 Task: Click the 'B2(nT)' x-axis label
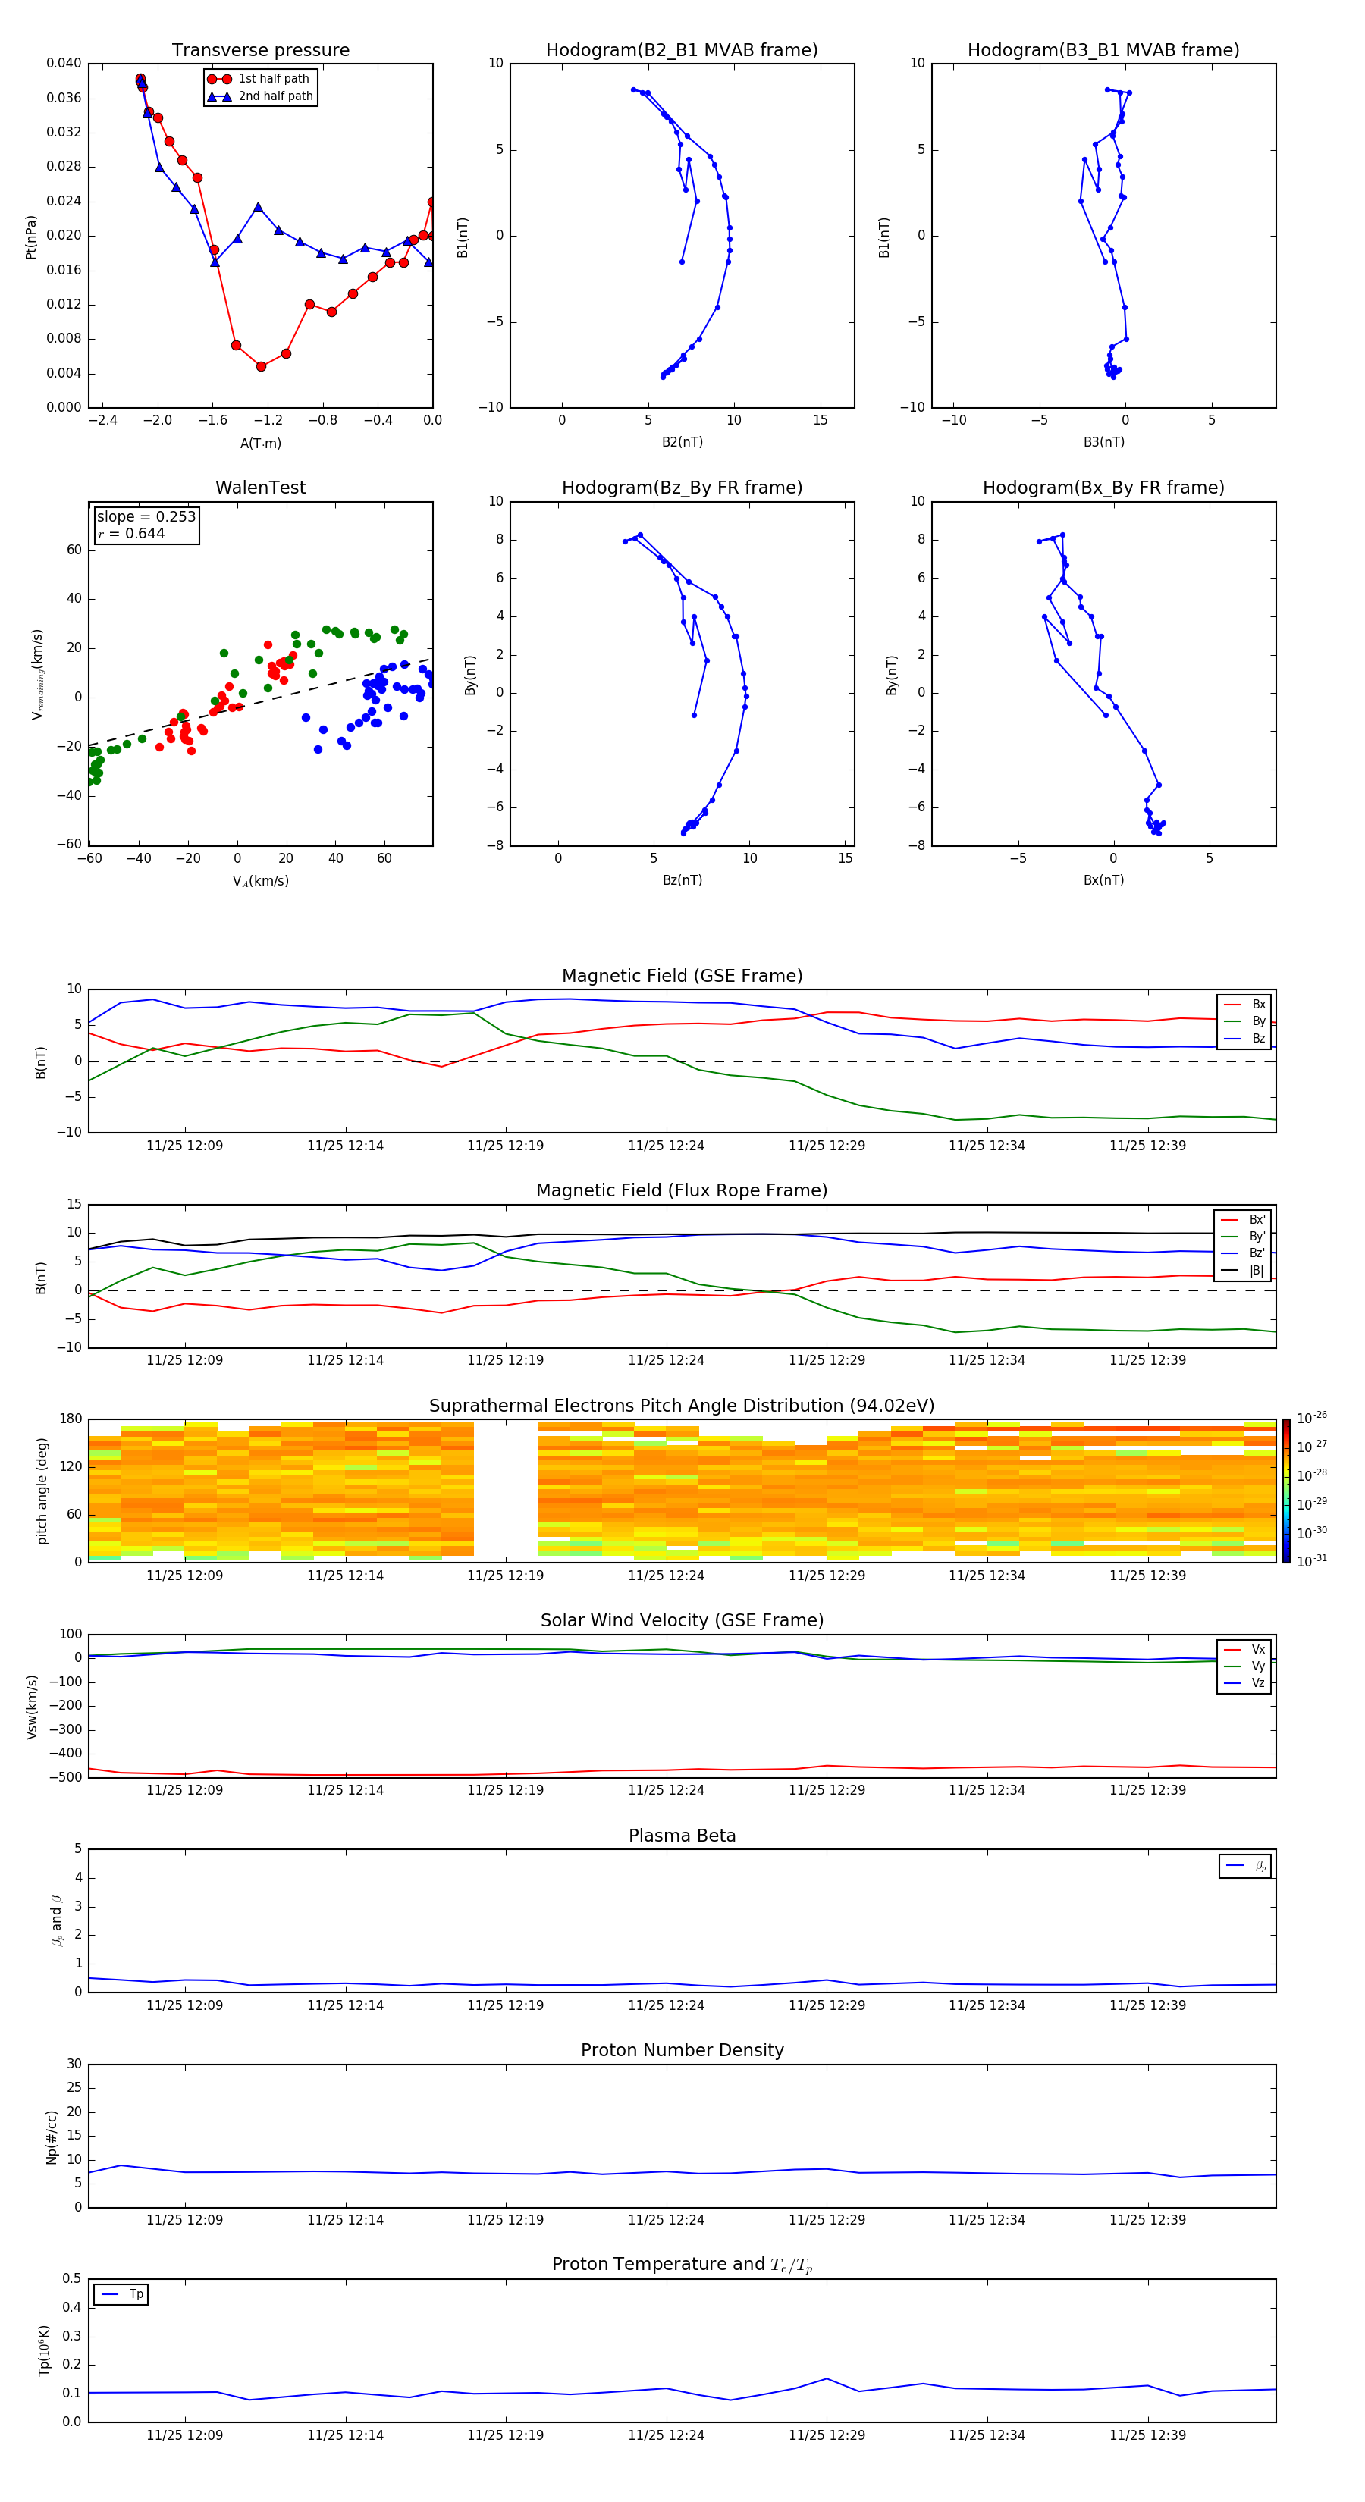click(682, 442)
